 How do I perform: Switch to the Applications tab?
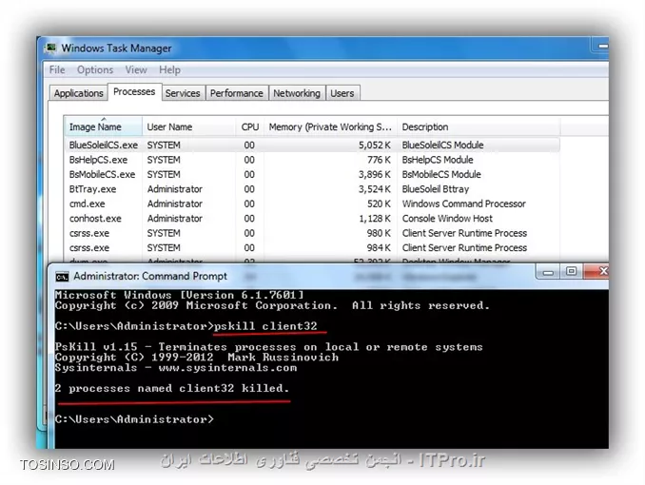point(79,93)
